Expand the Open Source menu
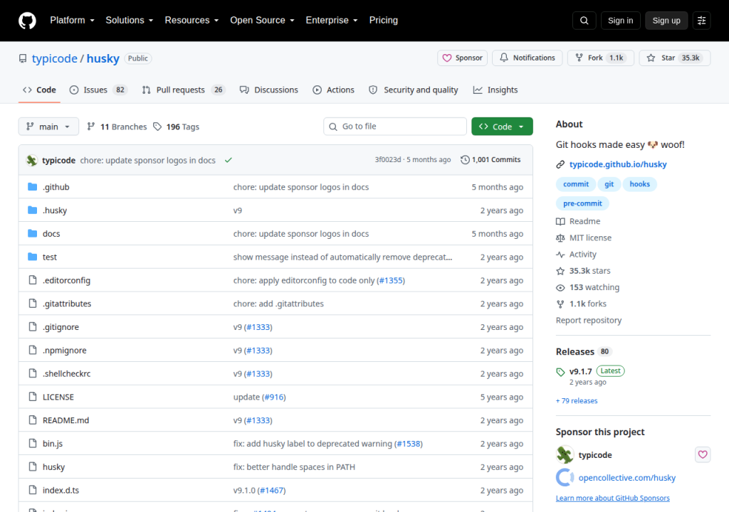Image resolution: width=729 pixels, height=512 pixels. (262, 21)
